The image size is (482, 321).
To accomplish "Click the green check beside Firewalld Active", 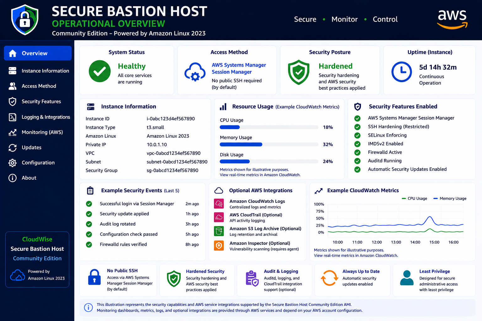I will [x=357, y=152].
